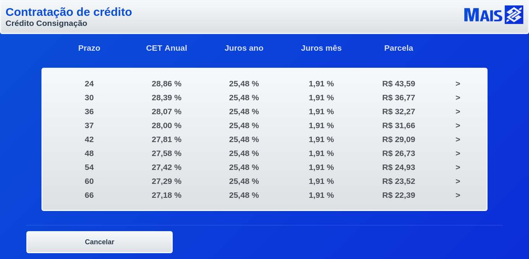Click the arrow for the 24-month option
529x259 pixels.
pyautogui.click(x=458, y=84)
